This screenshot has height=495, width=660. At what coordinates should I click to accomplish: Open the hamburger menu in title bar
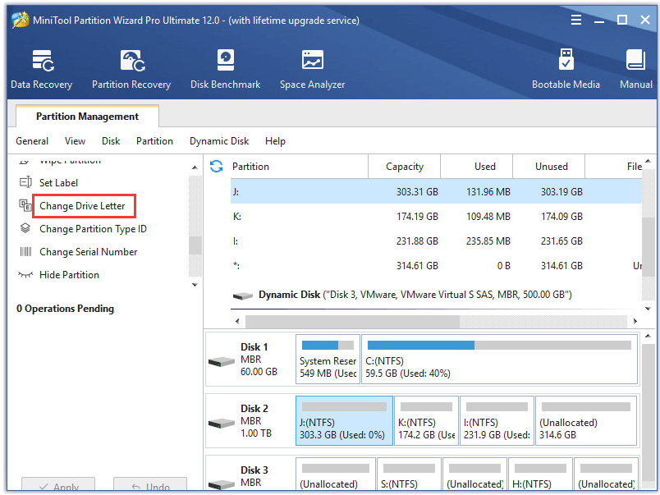pyautogui.click(x=575, y=20)
